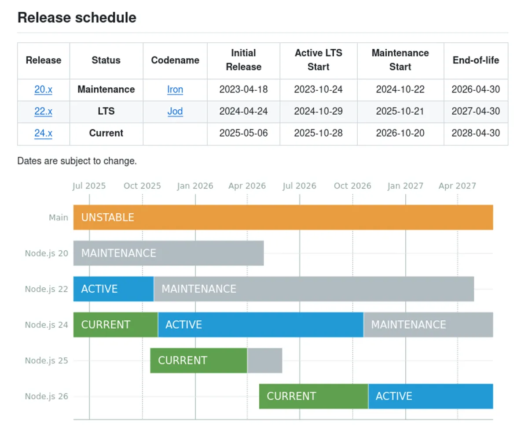Click the Node.js 26 ACTIVE bar
The image size is (521, 431).
(x=430, y=396)
